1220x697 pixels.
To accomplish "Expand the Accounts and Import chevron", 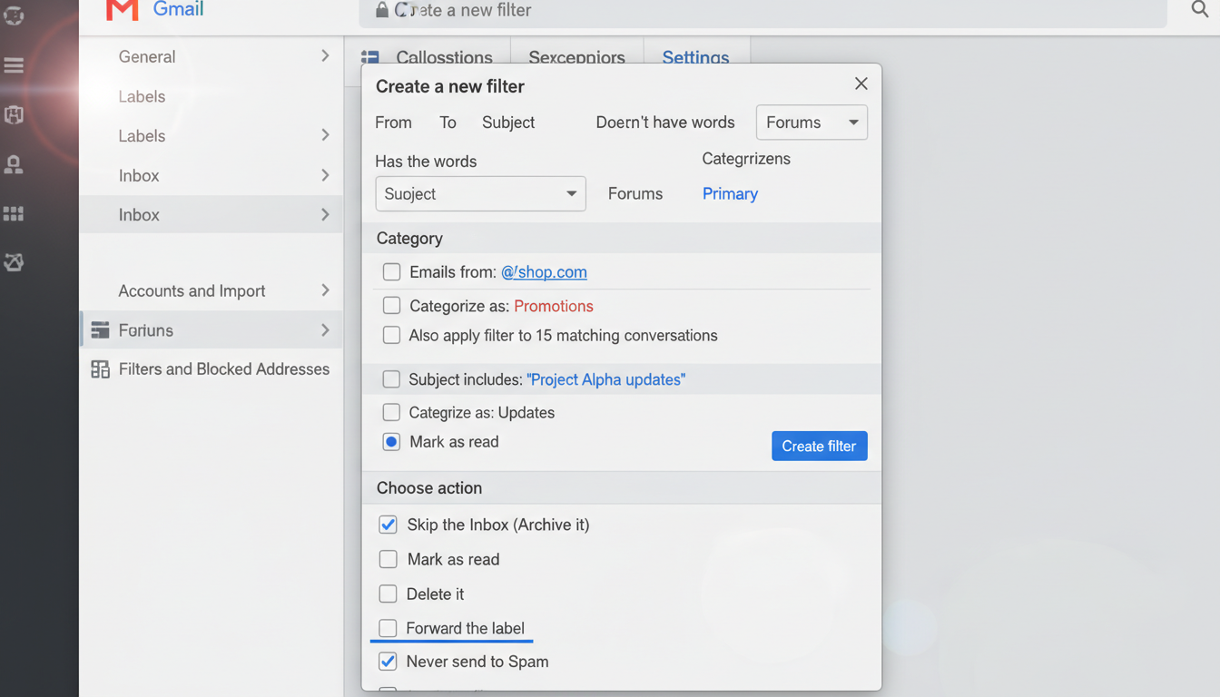I will pyautogui.click(x=325, y=290).
